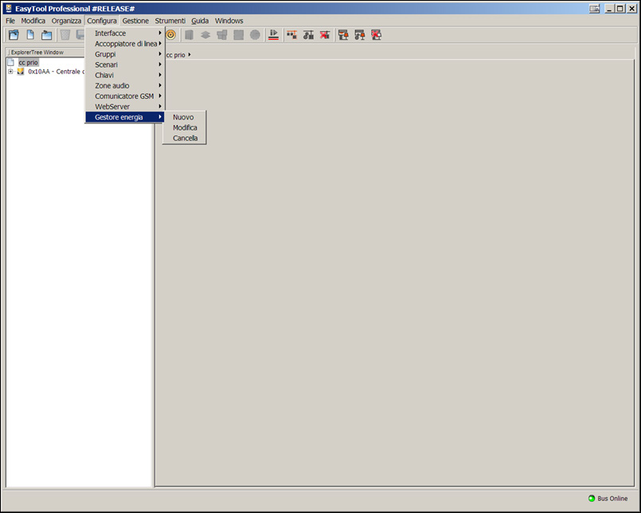
Task: Select the 0x10AA - Centrale tree item
Action: (x=56, y=72)
